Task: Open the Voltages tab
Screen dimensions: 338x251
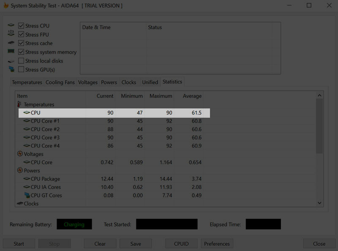Action: (x=88, y=82)
